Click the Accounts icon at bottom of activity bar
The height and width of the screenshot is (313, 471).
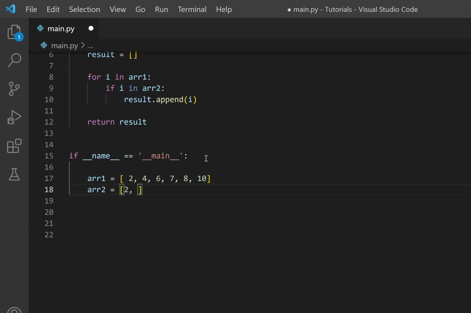click(x=14, y=309)
